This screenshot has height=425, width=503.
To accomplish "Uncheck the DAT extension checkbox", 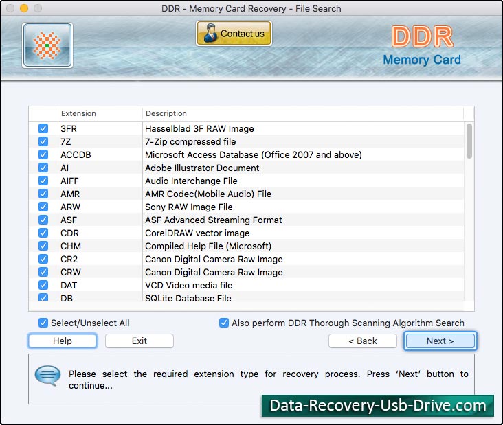I will 43,285.
